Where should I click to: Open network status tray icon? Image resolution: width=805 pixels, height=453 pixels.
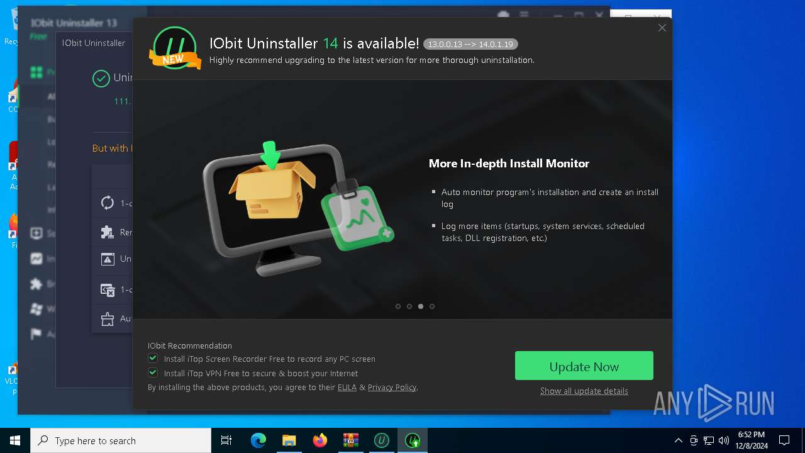click(x=709, y=440)
